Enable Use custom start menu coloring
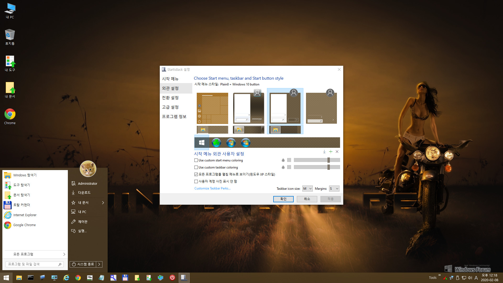 click(196, 160)
